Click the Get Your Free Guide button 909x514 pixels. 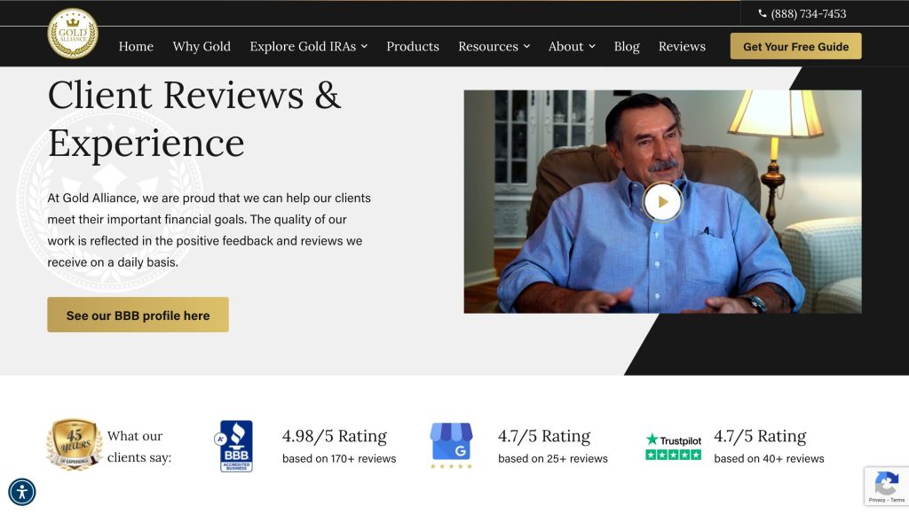(x=795, y=46)
